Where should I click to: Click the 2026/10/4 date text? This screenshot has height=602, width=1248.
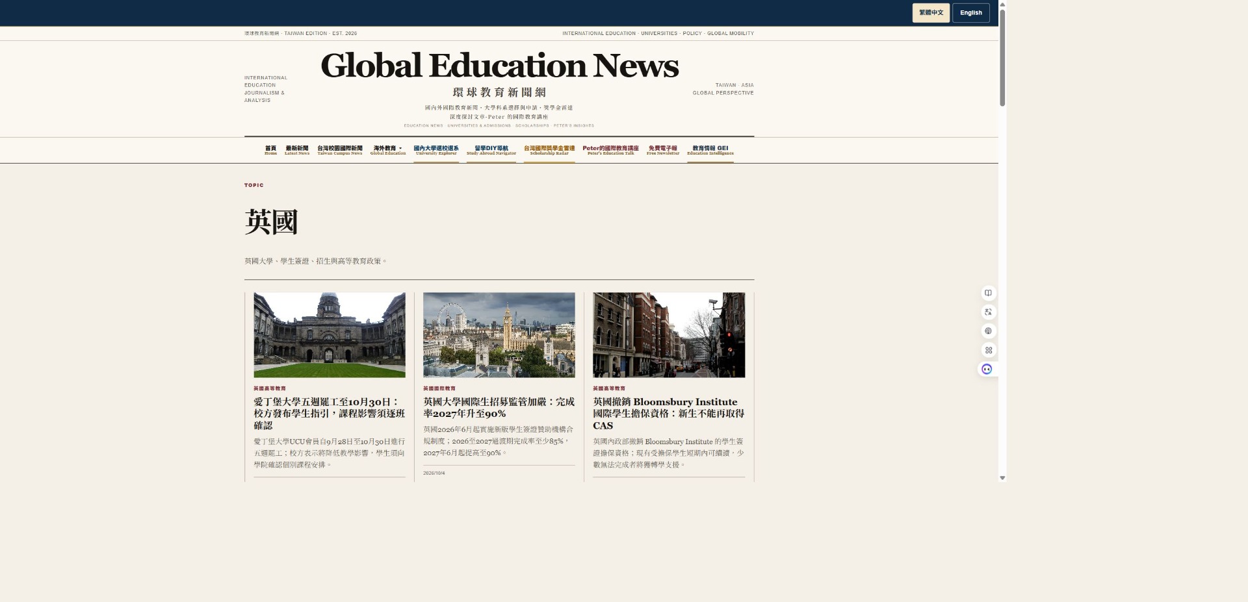(434, 473)
